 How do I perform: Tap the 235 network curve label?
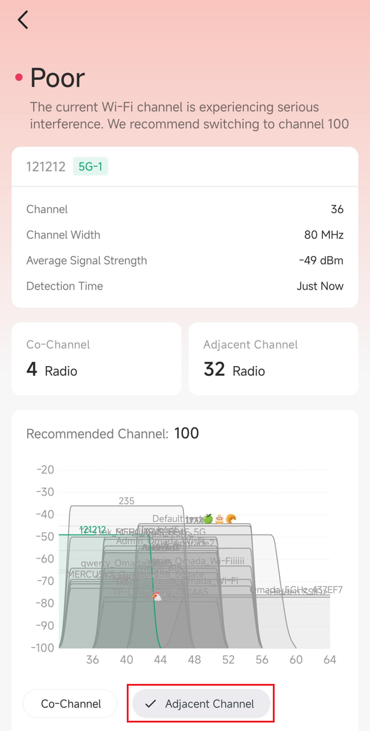click(126, 501)
